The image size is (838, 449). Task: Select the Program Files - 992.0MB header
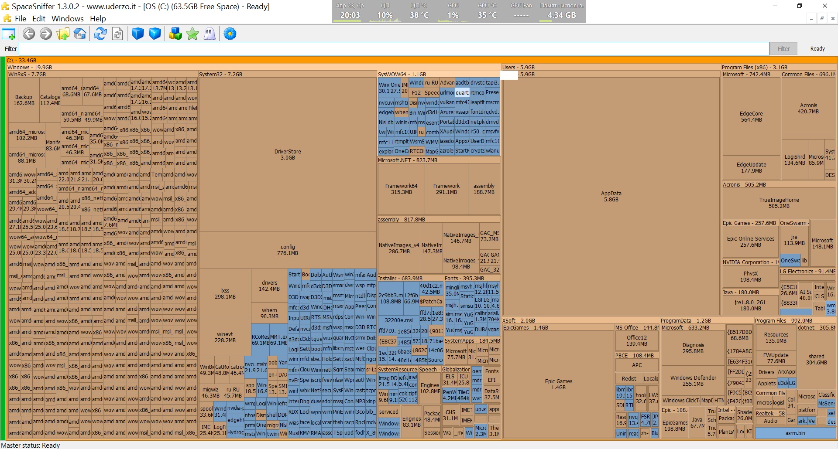(795, 320)
